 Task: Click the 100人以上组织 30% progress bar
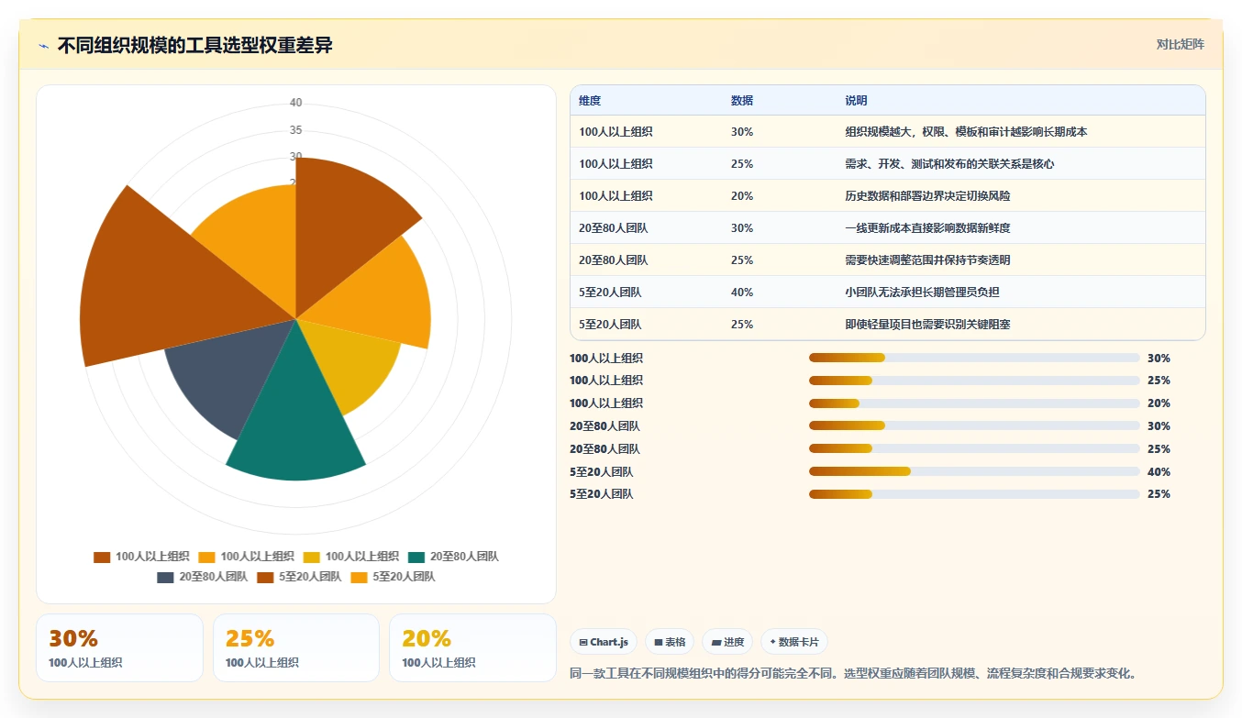coord(974,359)
